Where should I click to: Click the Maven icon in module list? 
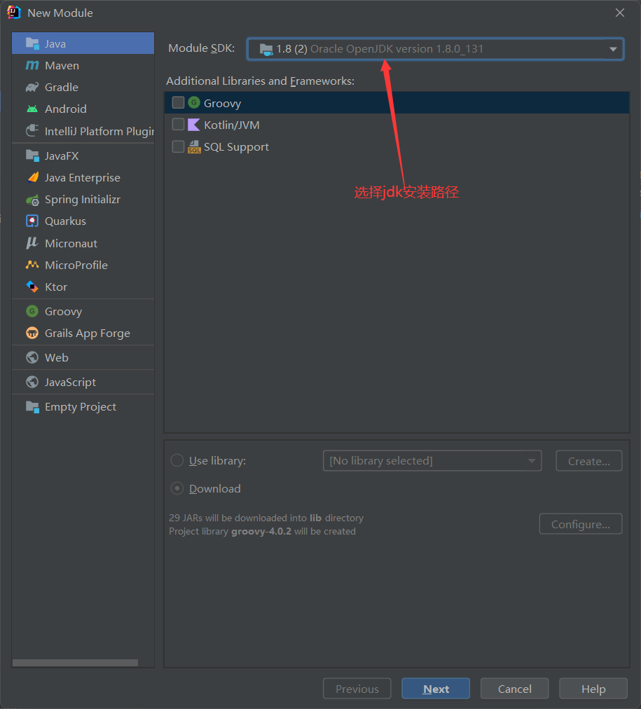[32, 66]
